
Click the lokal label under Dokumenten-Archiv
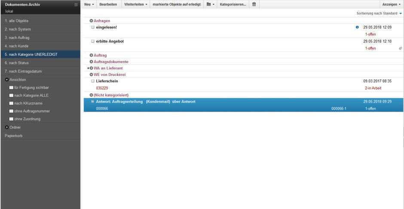coord(9,11)
